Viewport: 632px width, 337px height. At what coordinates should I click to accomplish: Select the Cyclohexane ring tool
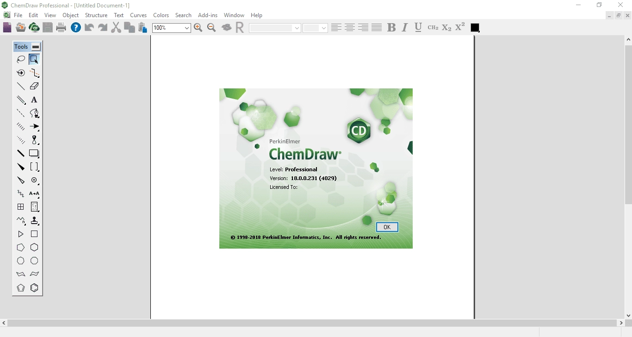click(34, 248)
